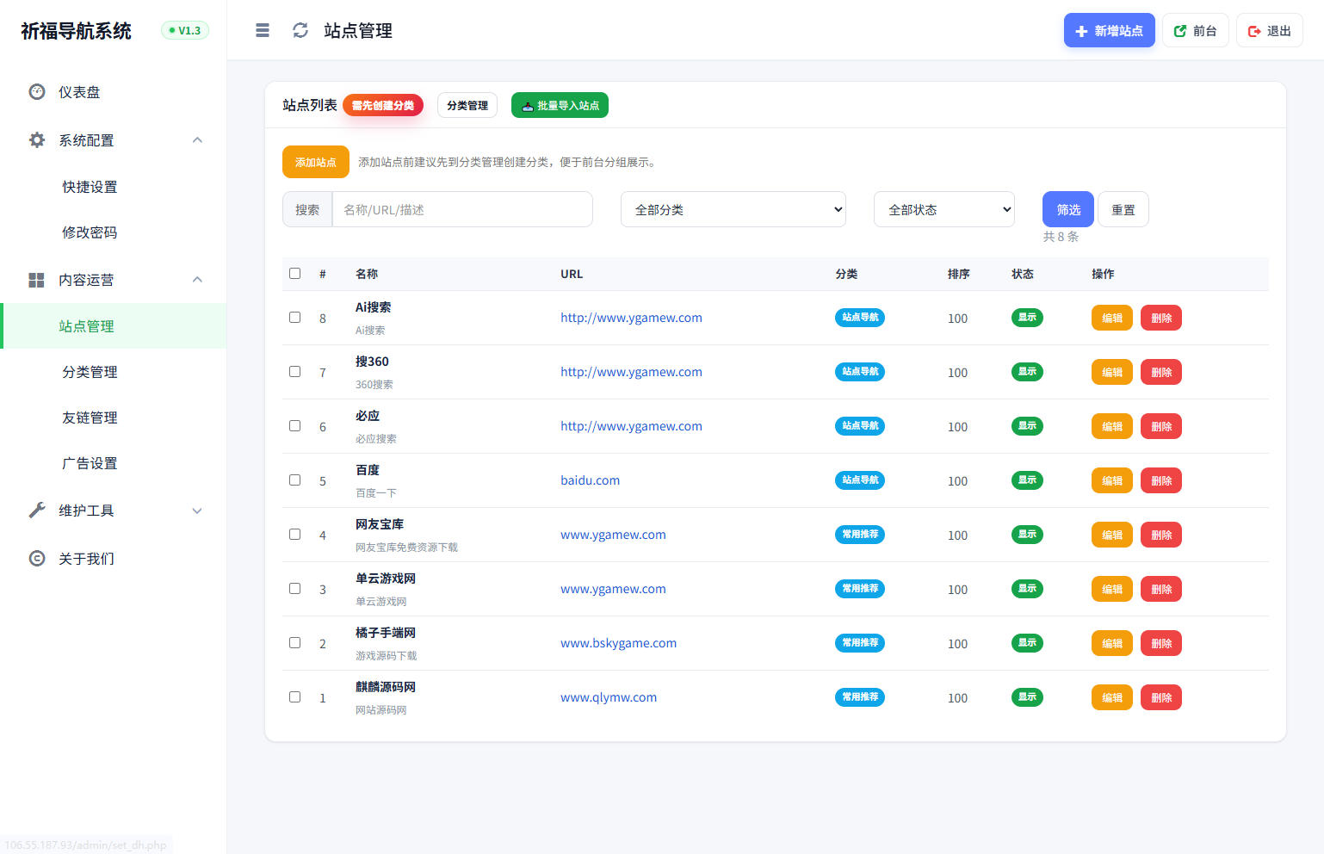Check the box for 必应 row

(295, 426)
